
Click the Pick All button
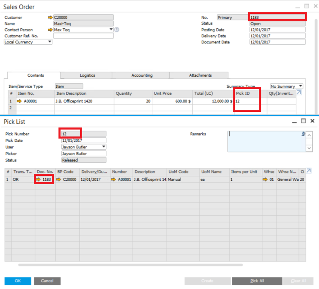tap(257, 281)
